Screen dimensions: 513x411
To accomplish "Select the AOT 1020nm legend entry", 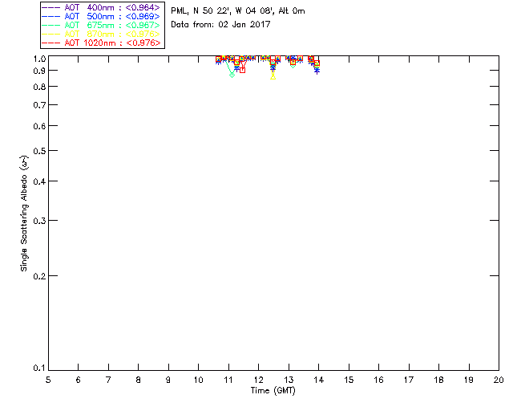I will (101, 43).
